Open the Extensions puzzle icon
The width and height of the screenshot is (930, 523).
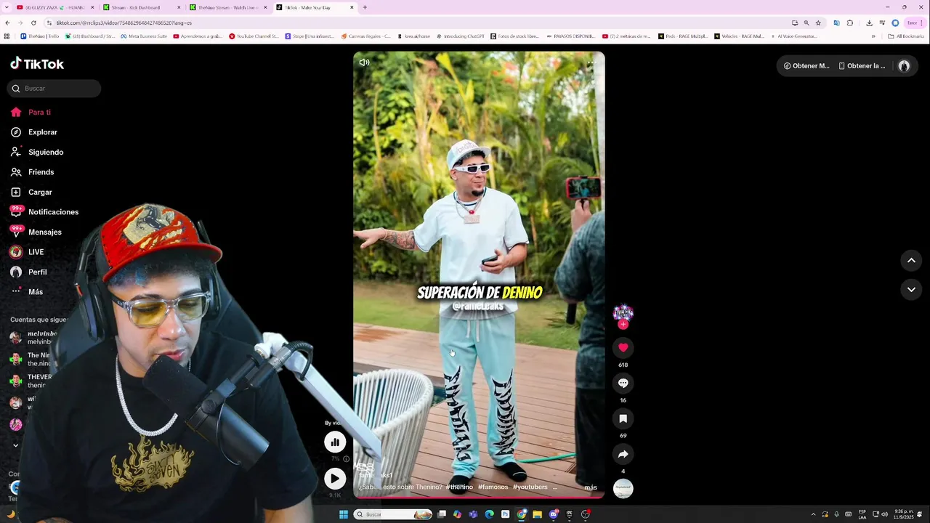pos(850,23)
